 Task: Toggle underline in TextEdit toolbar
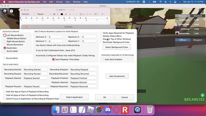(x=76, y=14)
